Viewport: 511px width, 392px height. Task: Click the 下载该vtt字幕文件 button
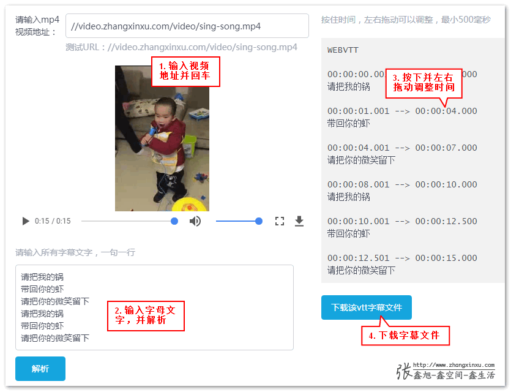click(x=367, y=307)
